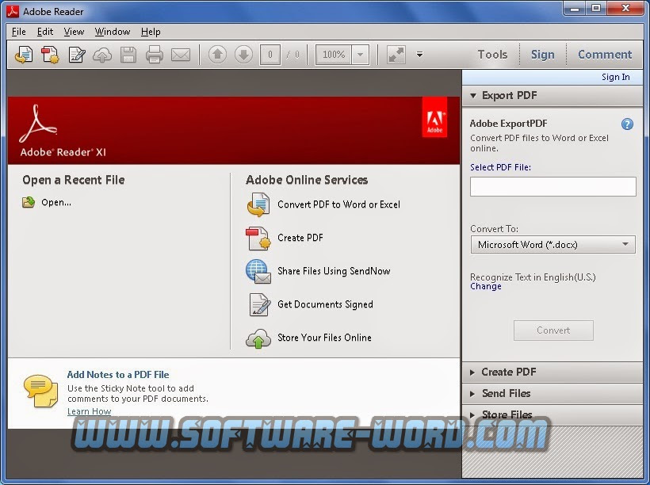Open the toolbar options small arrow
Viewport: 650px width, 485px height.
point(419,55)
